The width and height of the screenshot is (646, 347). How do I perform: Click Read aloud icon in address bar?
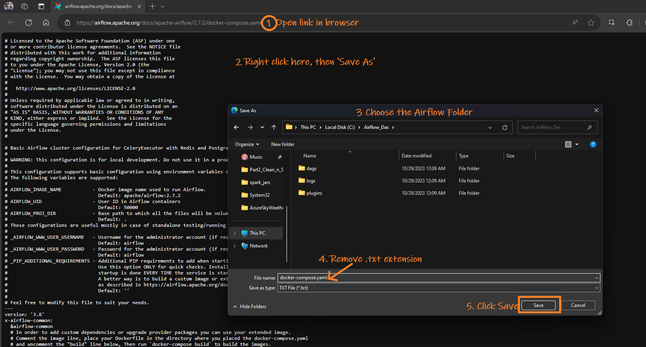[x=575, y=23]
